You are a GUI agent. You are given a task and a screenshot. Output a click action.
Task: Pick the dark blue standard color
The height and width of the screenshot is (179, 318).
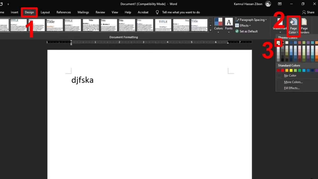coord(312,70)
